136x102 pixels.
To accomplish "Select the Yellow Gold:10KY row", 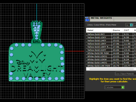I will point(111,37).
